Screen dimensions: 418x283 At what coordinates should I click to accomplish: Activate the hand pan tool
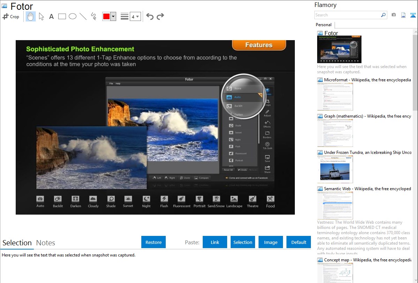31,16
